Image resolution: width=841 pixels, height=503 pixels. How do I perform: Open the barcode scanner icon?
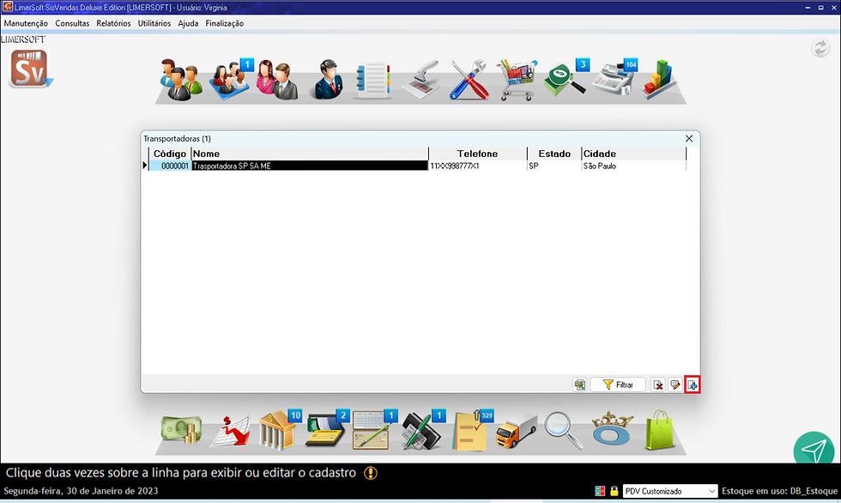[421, 79]
